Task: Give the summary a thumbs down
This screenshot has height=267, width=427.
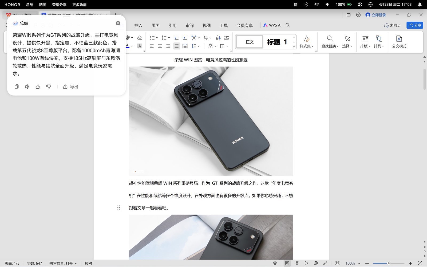Action: click(x=49, y=87)
